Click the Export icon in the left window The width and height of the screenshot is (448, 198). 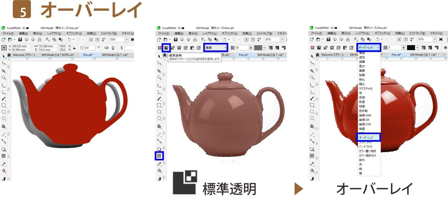pos(97,39)
